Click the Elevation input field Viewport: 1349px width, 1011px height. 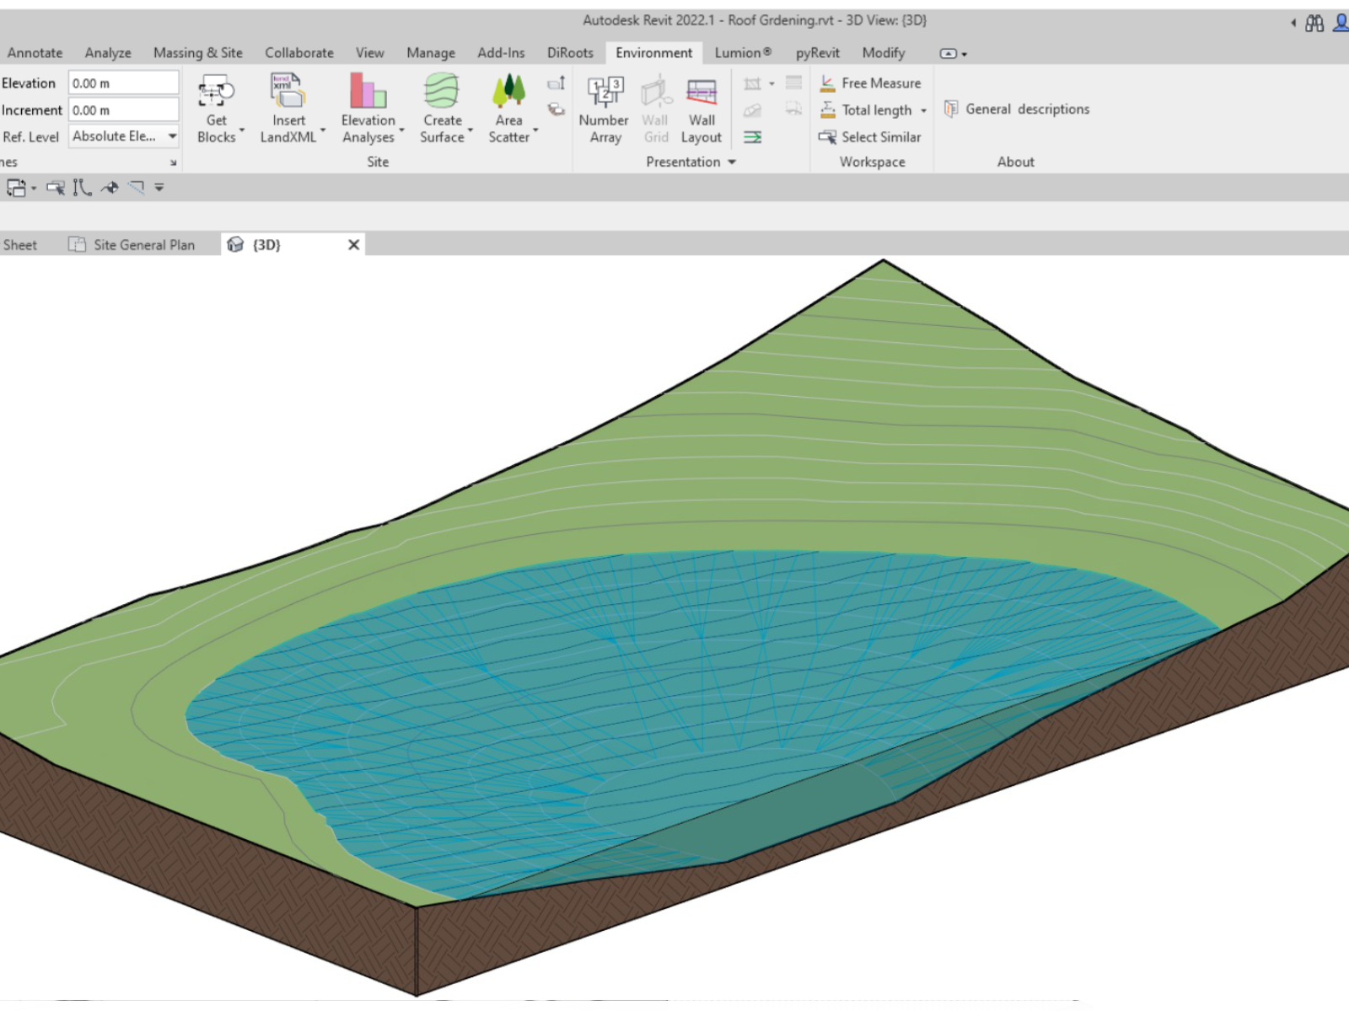(x=123, y=83)
